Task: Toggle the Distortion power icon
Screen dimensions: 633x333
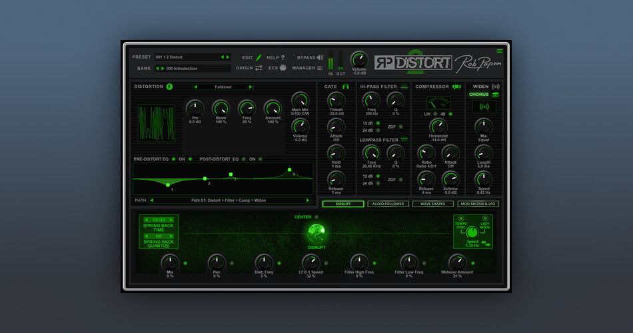Action: [169, 87]
